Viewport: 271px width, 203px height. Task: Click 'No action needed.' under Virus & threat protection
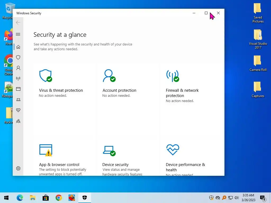tap(53, 95)
